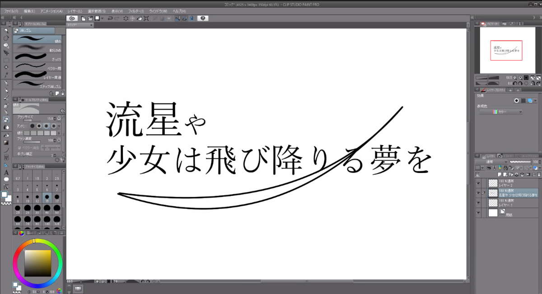Click the Undo arrow icon
Screen dimensions: 542x294
(110, 18)
